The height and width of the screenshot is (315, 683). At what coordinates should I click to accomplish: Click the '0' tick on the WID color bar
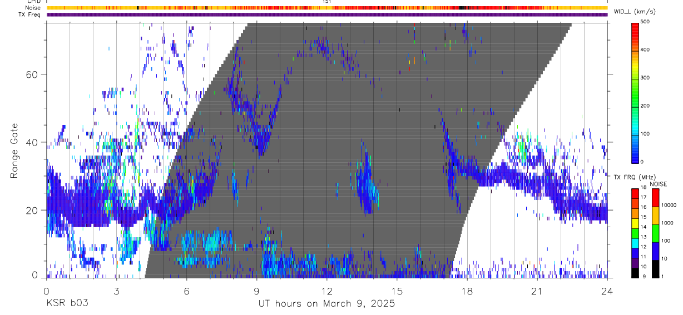click(643, 162)
